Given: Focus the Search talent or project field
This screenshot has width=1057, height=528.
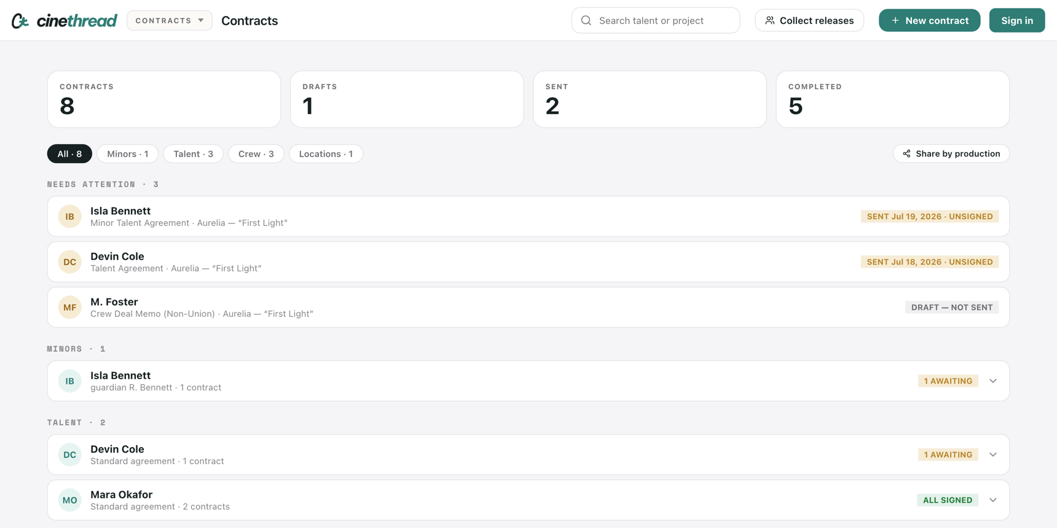Looking at the screenshot, I should [x=656, y=20].
